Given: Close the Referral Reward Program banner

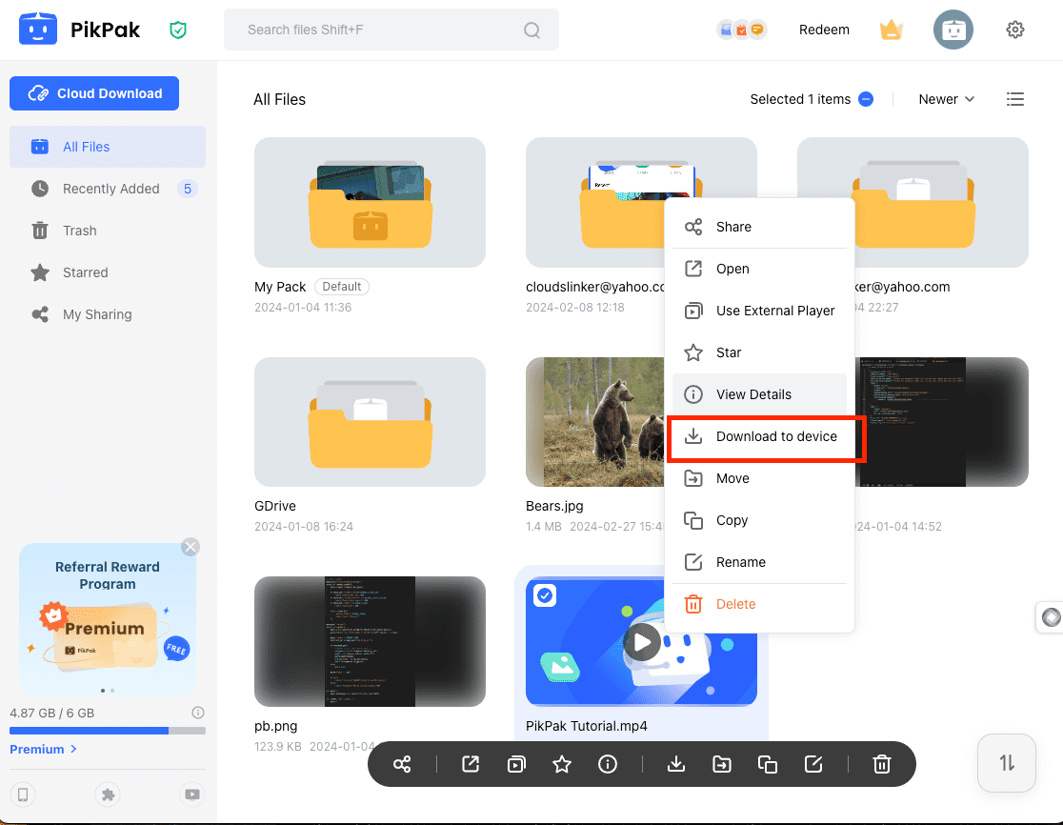Looking at the screenshot, I should click(x=191, y=547).
